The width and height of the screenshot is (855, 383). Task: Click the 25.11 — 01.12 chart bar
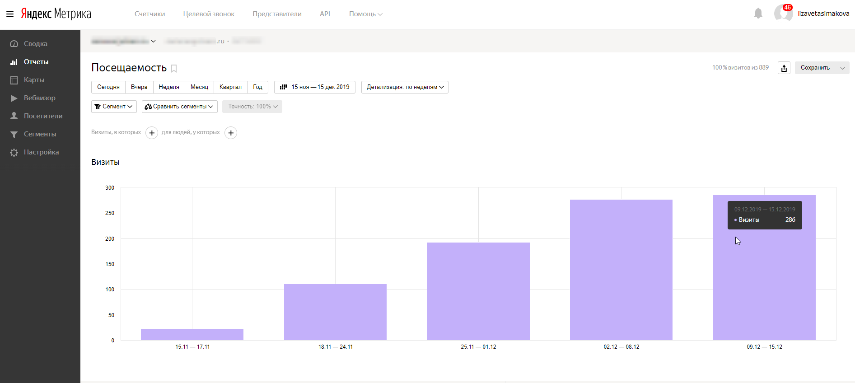(x=478, y=291)
